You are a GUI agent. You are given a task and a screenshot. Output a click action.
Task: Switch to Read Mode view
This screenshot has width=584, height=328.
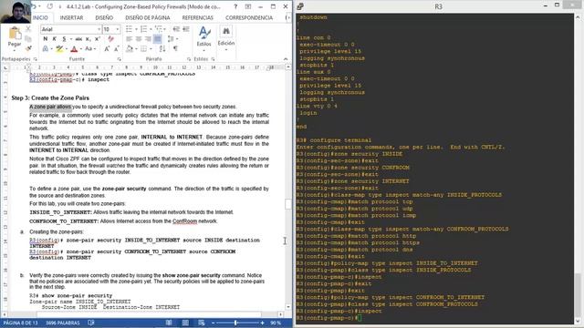pyautogui.click(x=169, y=323)
